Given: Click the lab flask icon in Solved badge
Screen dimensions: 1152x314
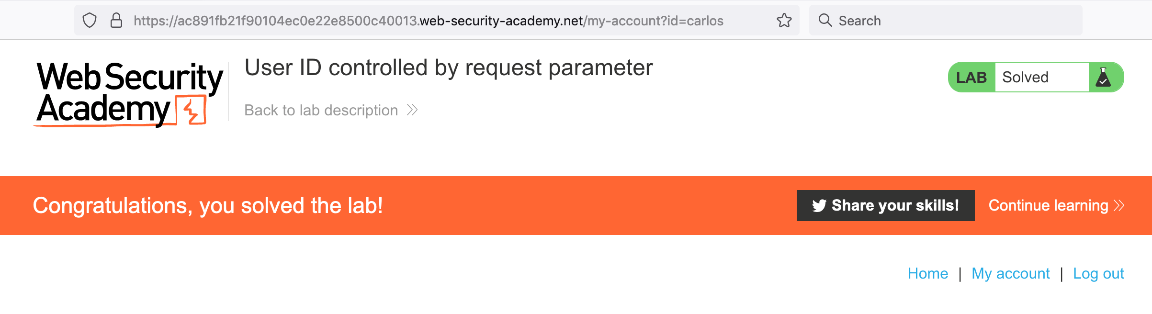Looking at the screenshot, I should [x=1103, y=77].
